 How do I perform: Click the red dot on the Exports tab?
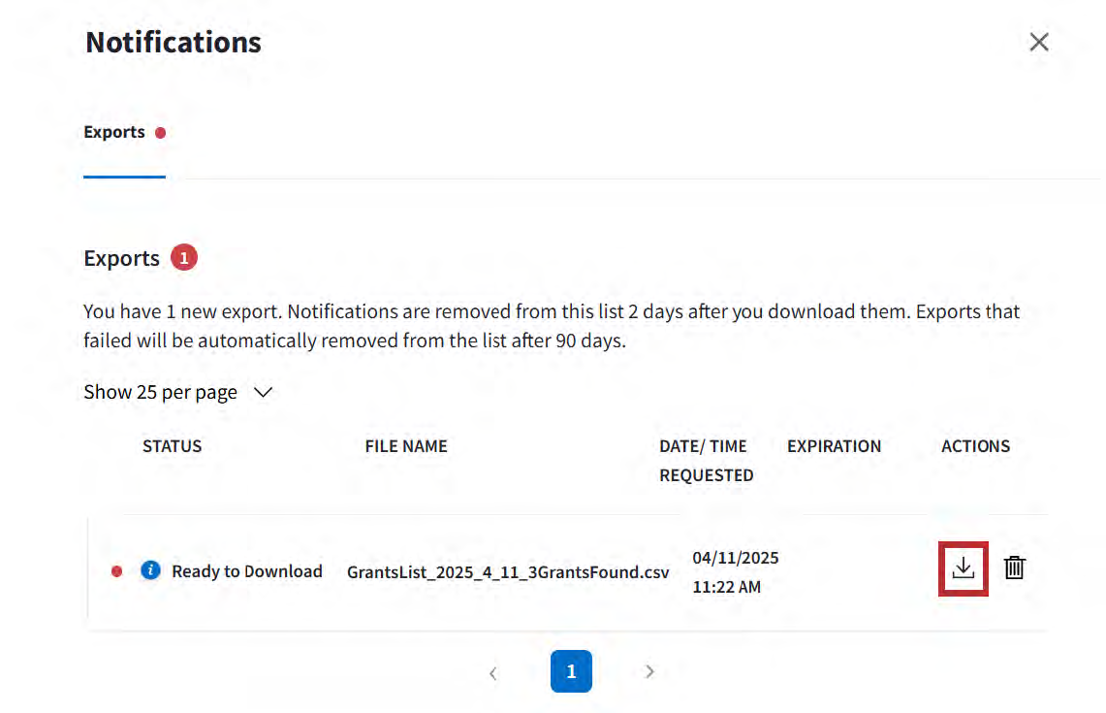[161, 133]
